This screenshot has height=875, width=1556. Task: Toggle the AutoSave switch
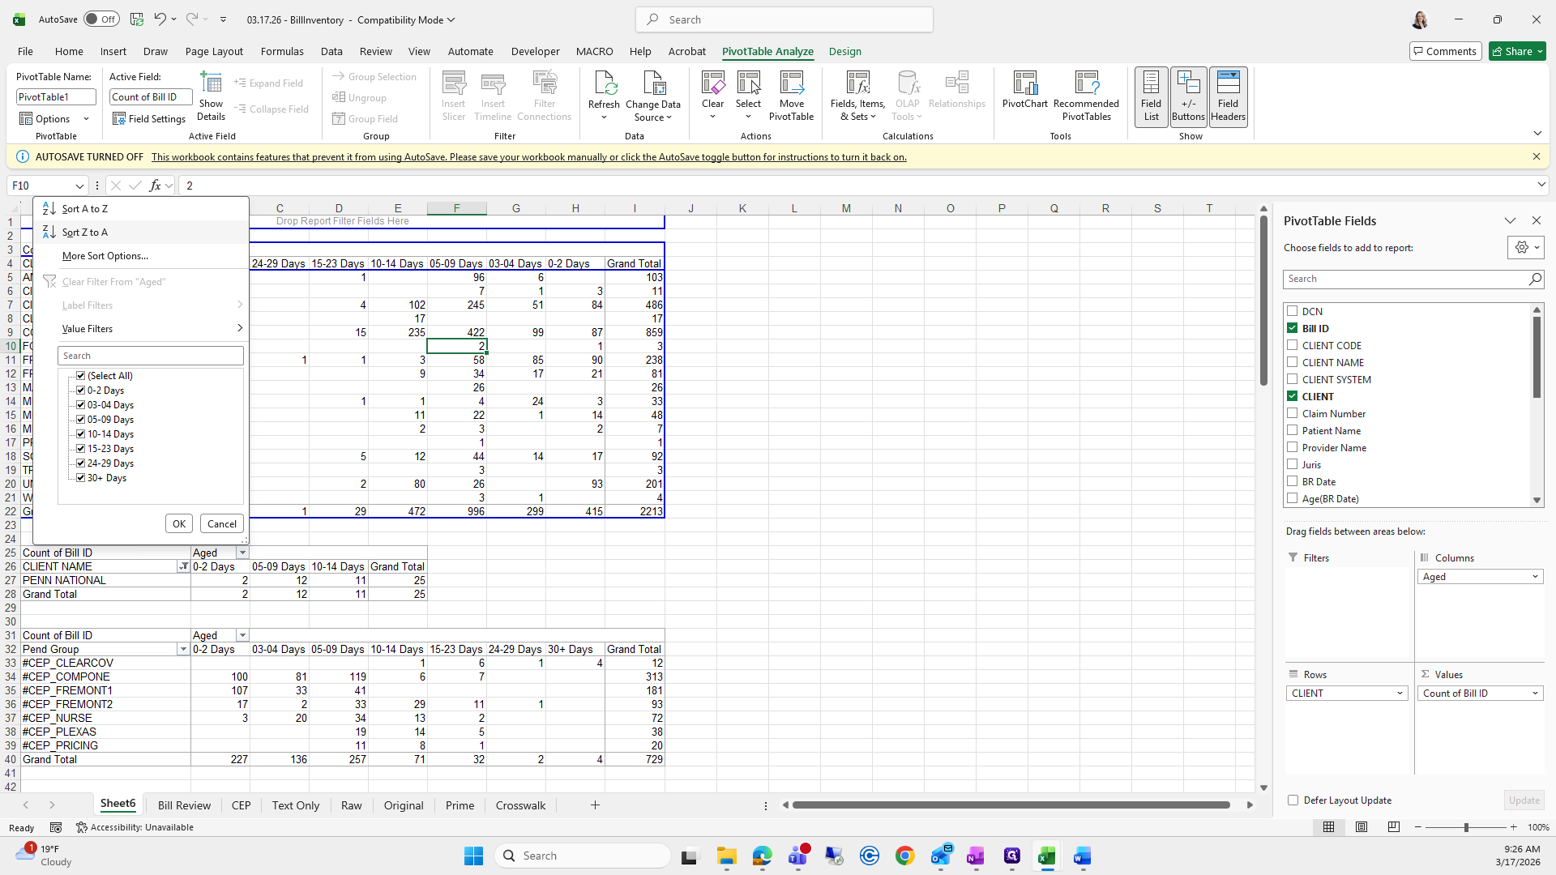click(x=101, y=19)
